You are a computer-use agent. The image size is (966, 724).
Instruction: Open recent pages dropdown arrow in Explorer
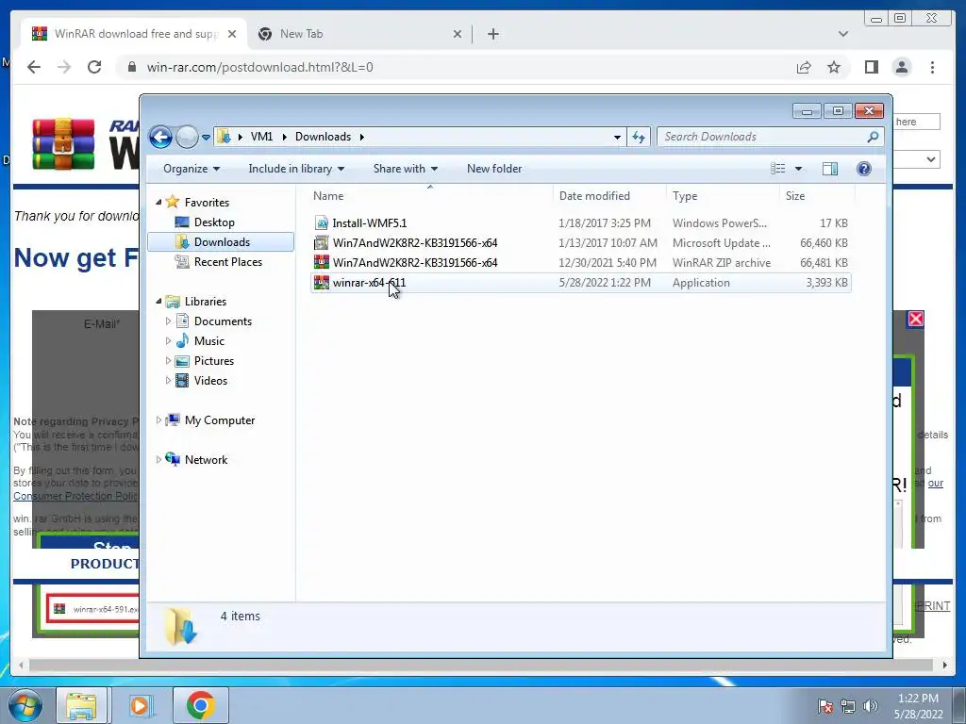point(206,138)
